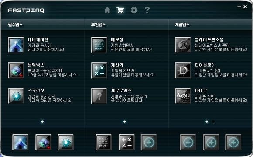Launch calculator shortcut in the bottom tray
Viewport: 253px width, 157px height.
click(x=126, y=142)
